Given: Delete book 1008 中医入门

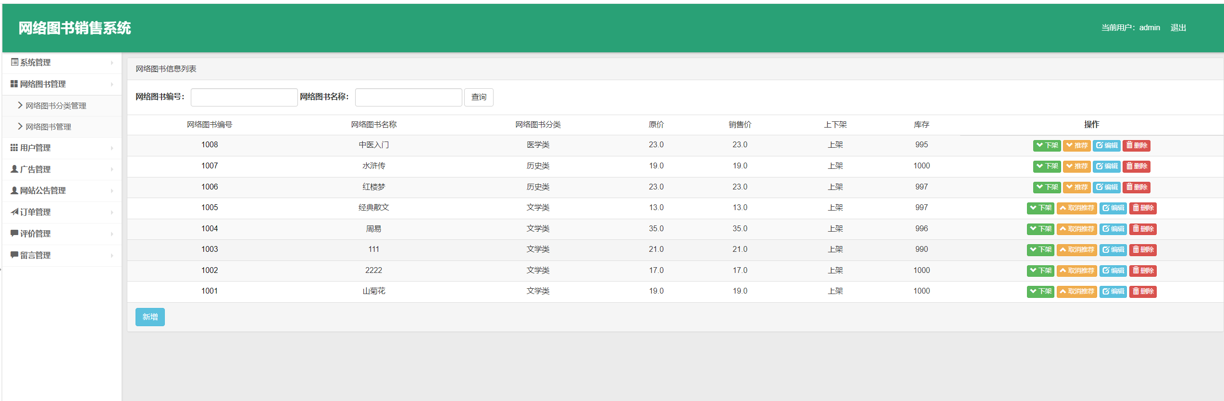Looking at the screenshot, I should click(1136, 145).
